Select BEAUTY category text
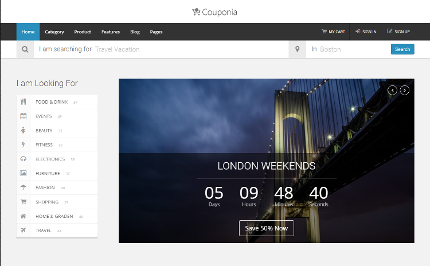 pyautogui.click(x=44, y=131)
